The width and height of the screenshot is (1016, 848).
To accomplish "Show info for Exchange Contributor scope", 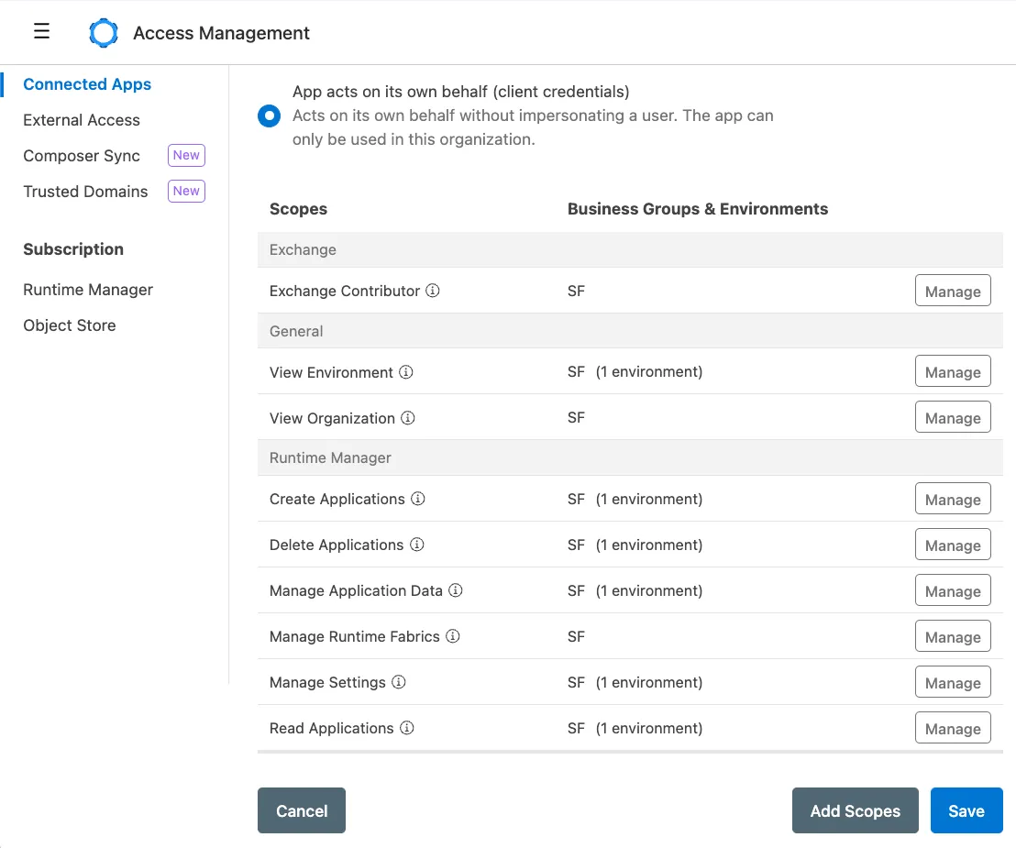I will coord(432,291).
